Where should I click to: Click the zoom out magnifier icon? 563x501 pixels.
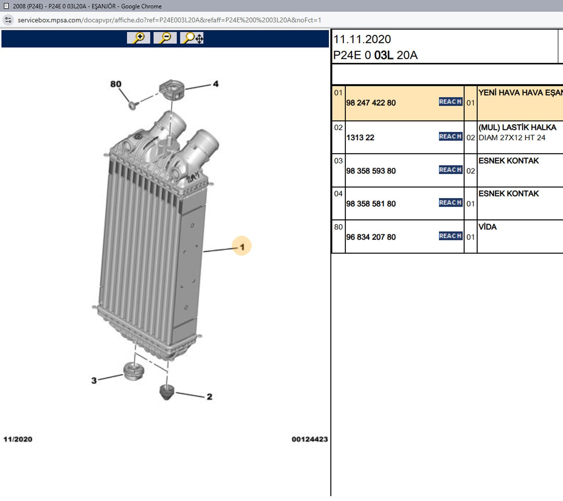pos(165,38)
